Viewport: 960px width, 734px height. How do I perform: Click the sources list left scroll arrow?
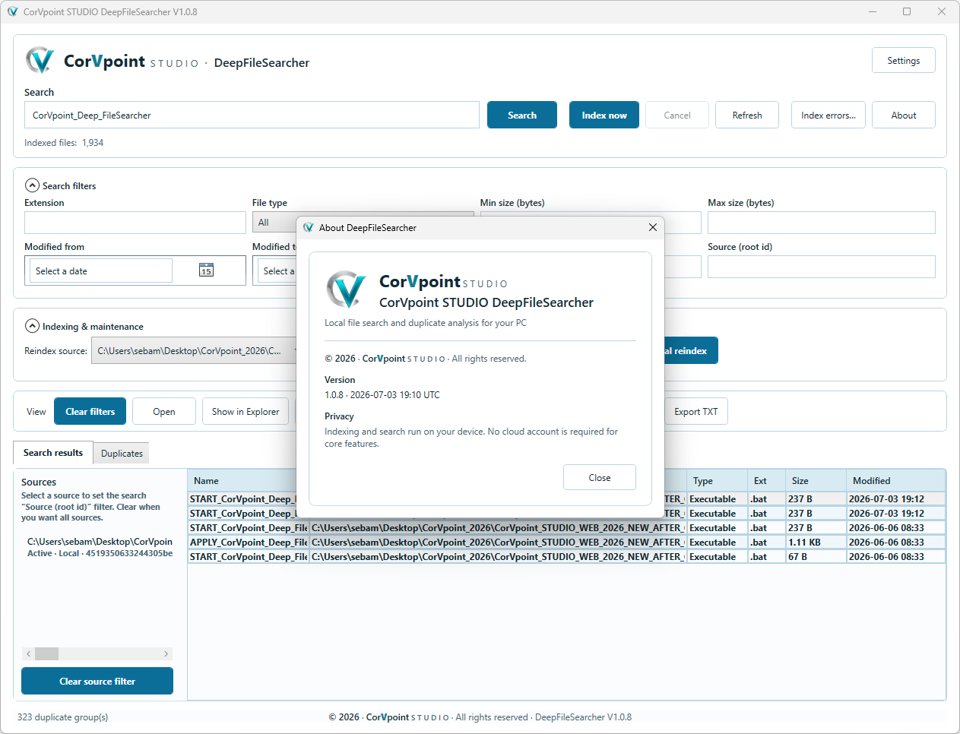coord(29,653)
